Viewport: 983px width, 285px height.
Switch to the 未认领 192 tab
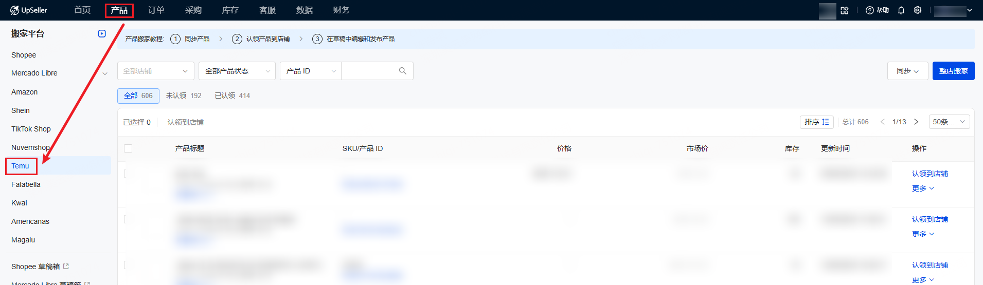click(x=184, y=96)
